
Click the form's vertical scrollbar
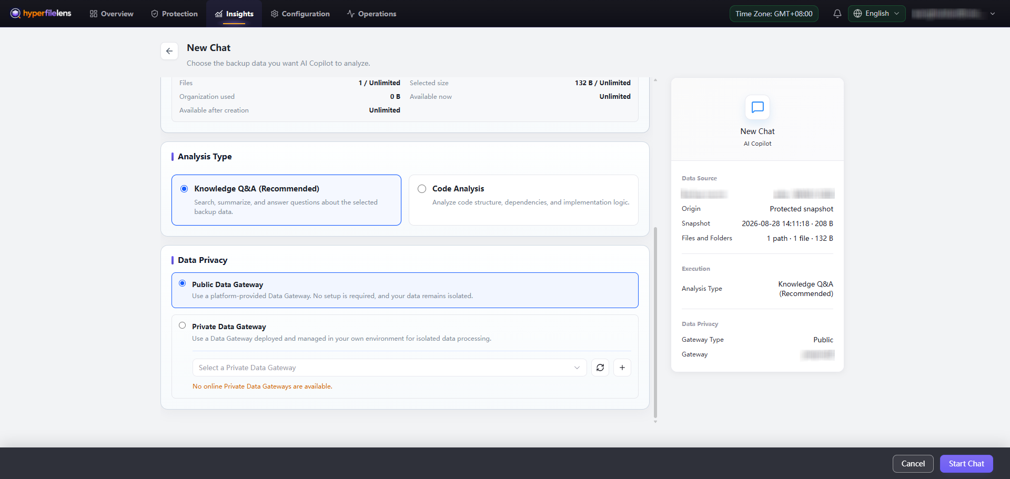pyautogui.click(x=655, y=322)
